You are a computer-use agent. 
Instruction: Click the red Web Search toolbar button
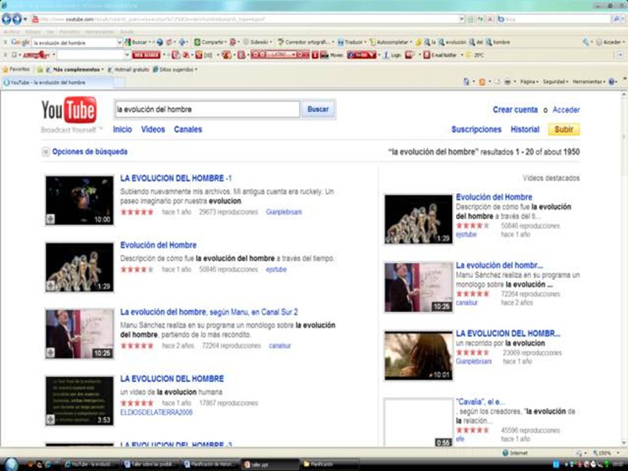pyautogui.click(x=146, y=55)
